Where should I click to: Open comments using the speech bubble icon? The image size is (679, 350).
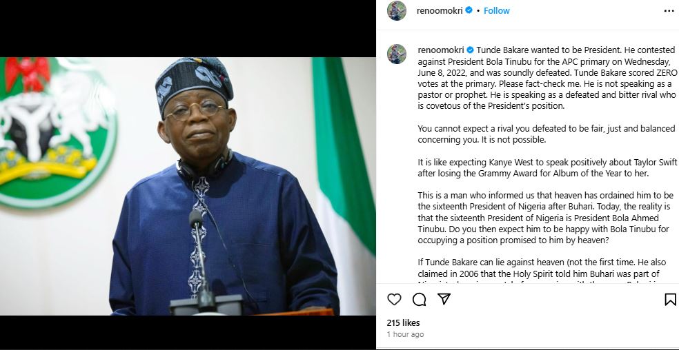click(x=419, y=300)
